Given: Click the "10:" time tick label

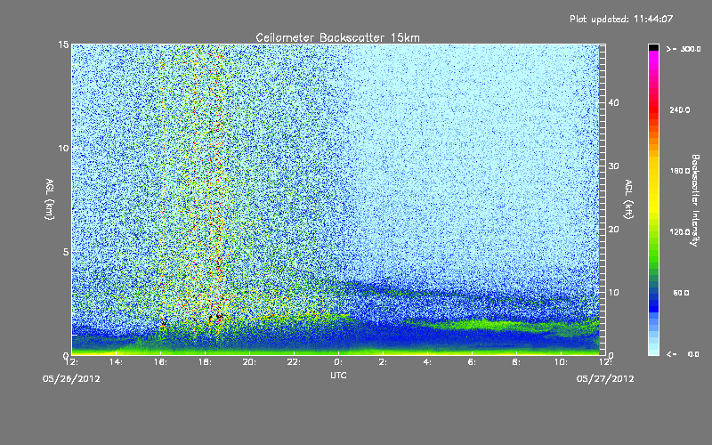Looking at the screenshot, I should pyautogui.click(x=561, y=362).
